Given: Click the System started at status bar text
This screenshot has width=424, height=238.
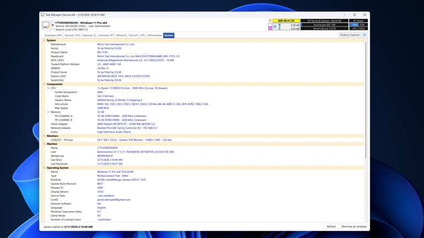Looking at the screenshot, I should 68,227.
